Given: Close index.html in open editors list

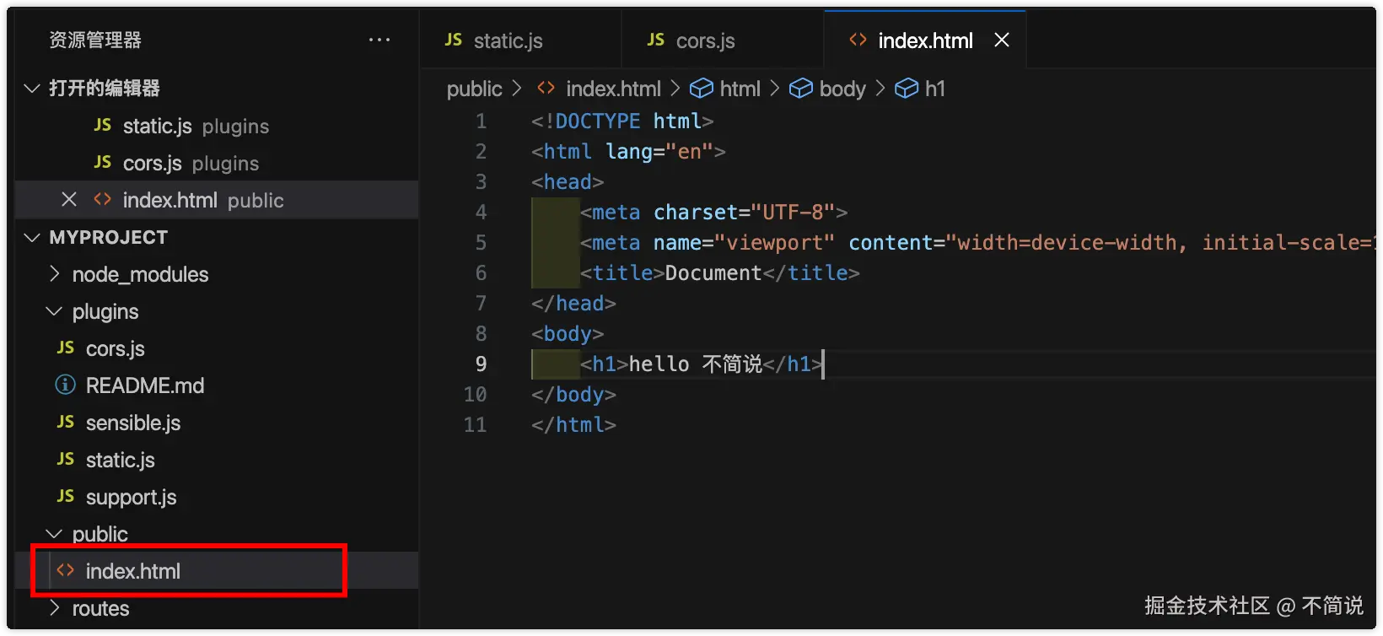Looking at the screenshot, I should click(69, 200).
